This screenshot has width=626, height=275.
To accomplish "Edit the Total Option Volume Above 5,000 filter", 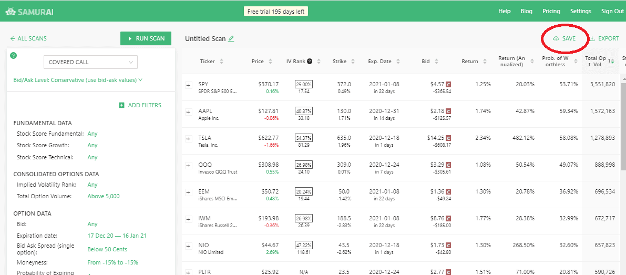I will [104, 197].
